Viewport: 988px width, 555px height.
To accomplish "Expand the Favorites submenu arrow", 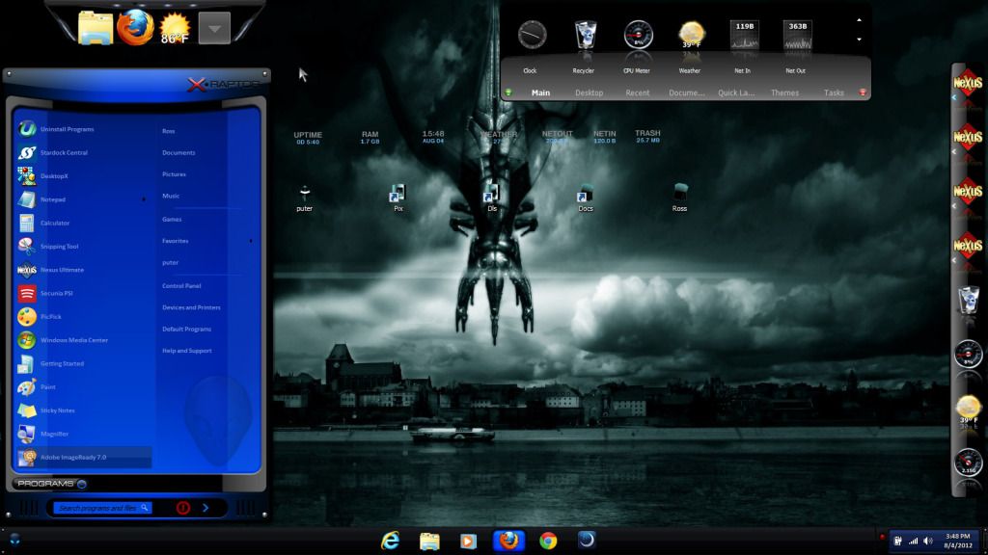I will [251, 241].
